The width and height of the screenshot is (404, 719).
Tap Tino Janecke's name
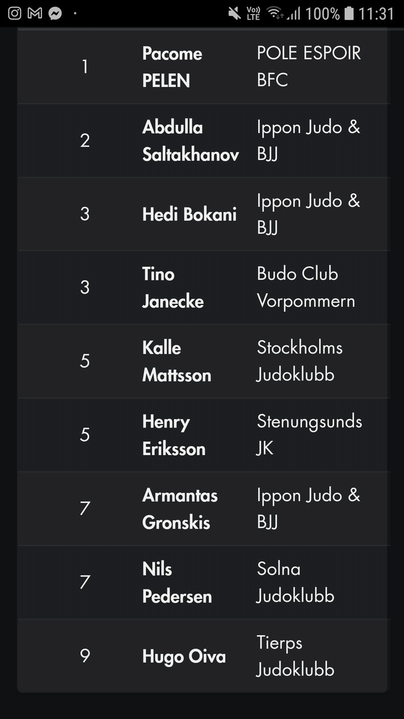pos(173,288)
